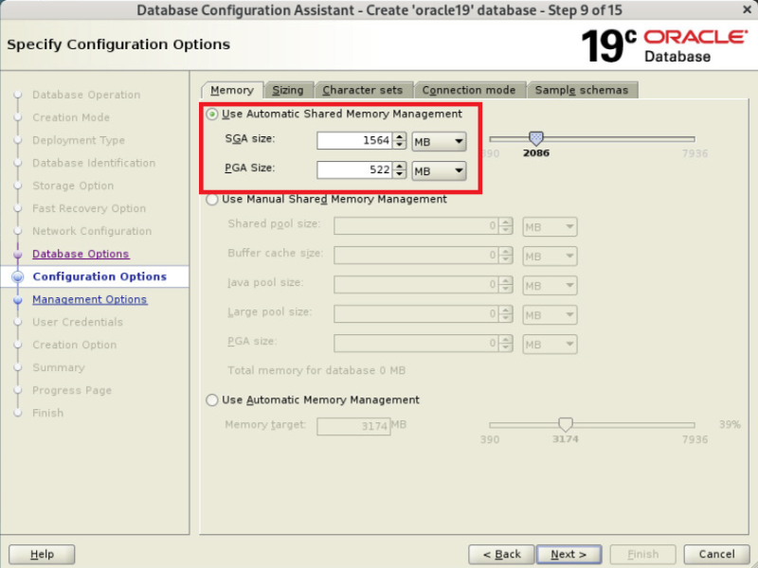Click the Oracle 19c Database logo
Viewport: 758px width, 568px height.
coord(665,45)
